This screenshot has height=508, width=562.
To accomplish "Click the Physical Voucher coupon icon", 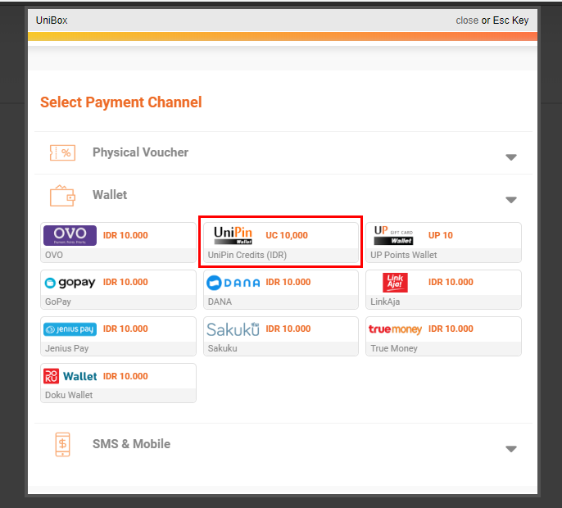I will 62,153.
